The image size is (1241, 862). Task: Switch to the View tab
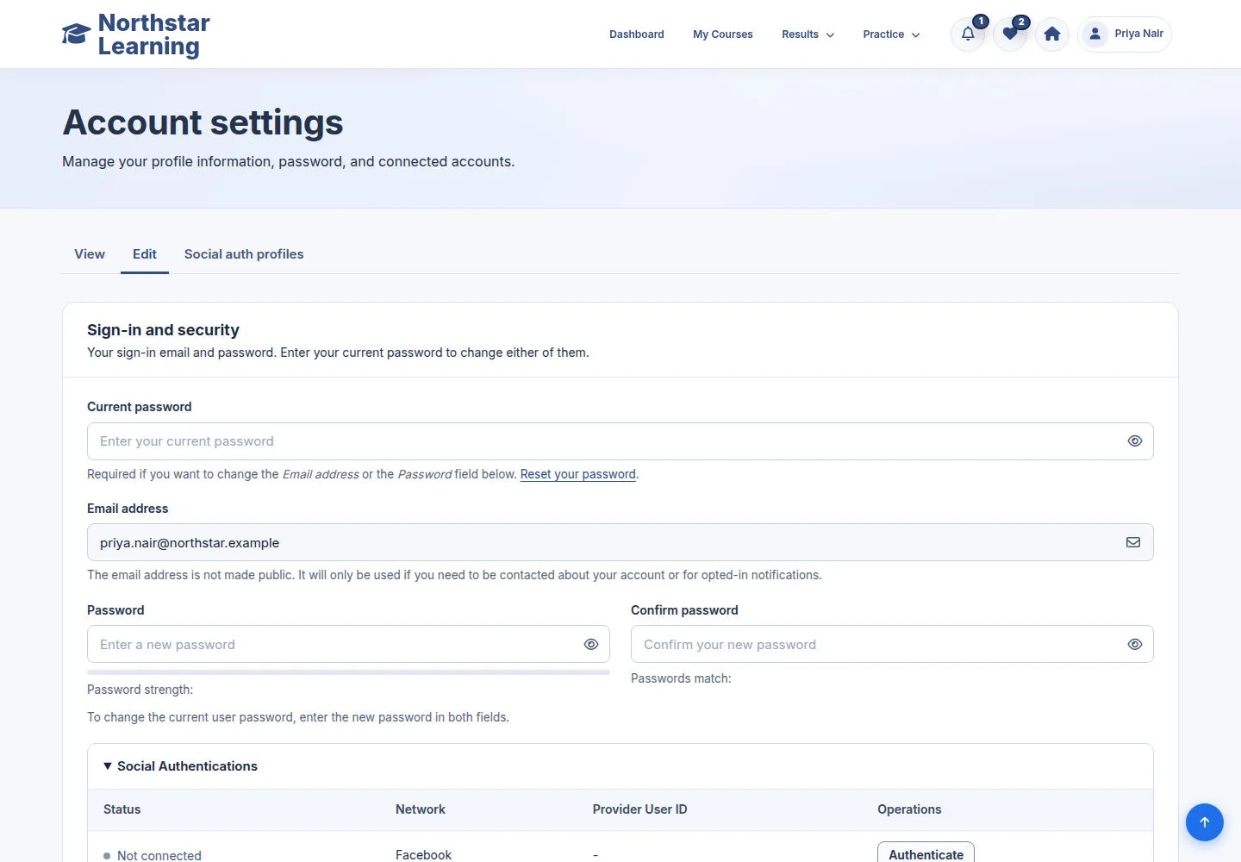coord(90,254)
